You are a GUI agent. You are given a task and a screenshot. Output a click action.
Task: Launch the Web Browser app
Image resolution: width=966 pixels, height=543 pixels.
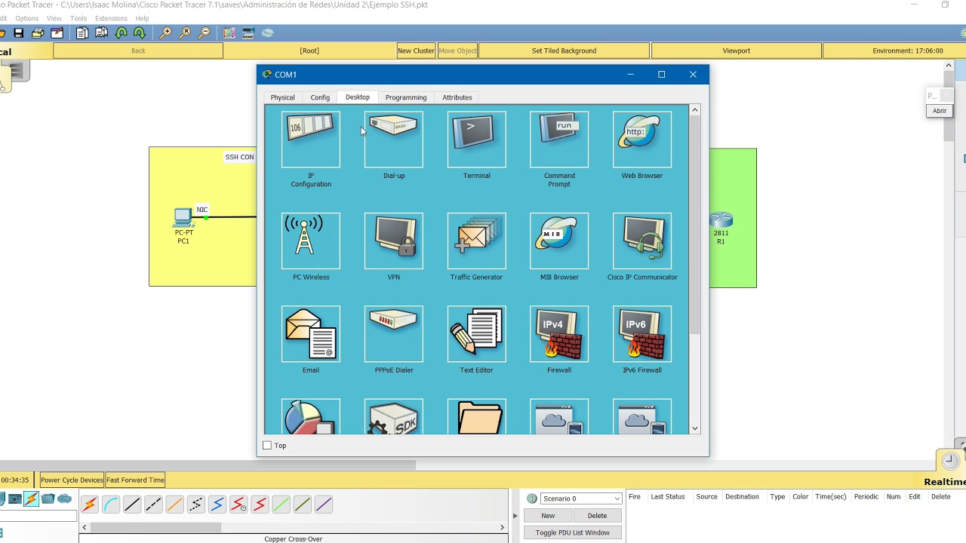coord(642,140)
